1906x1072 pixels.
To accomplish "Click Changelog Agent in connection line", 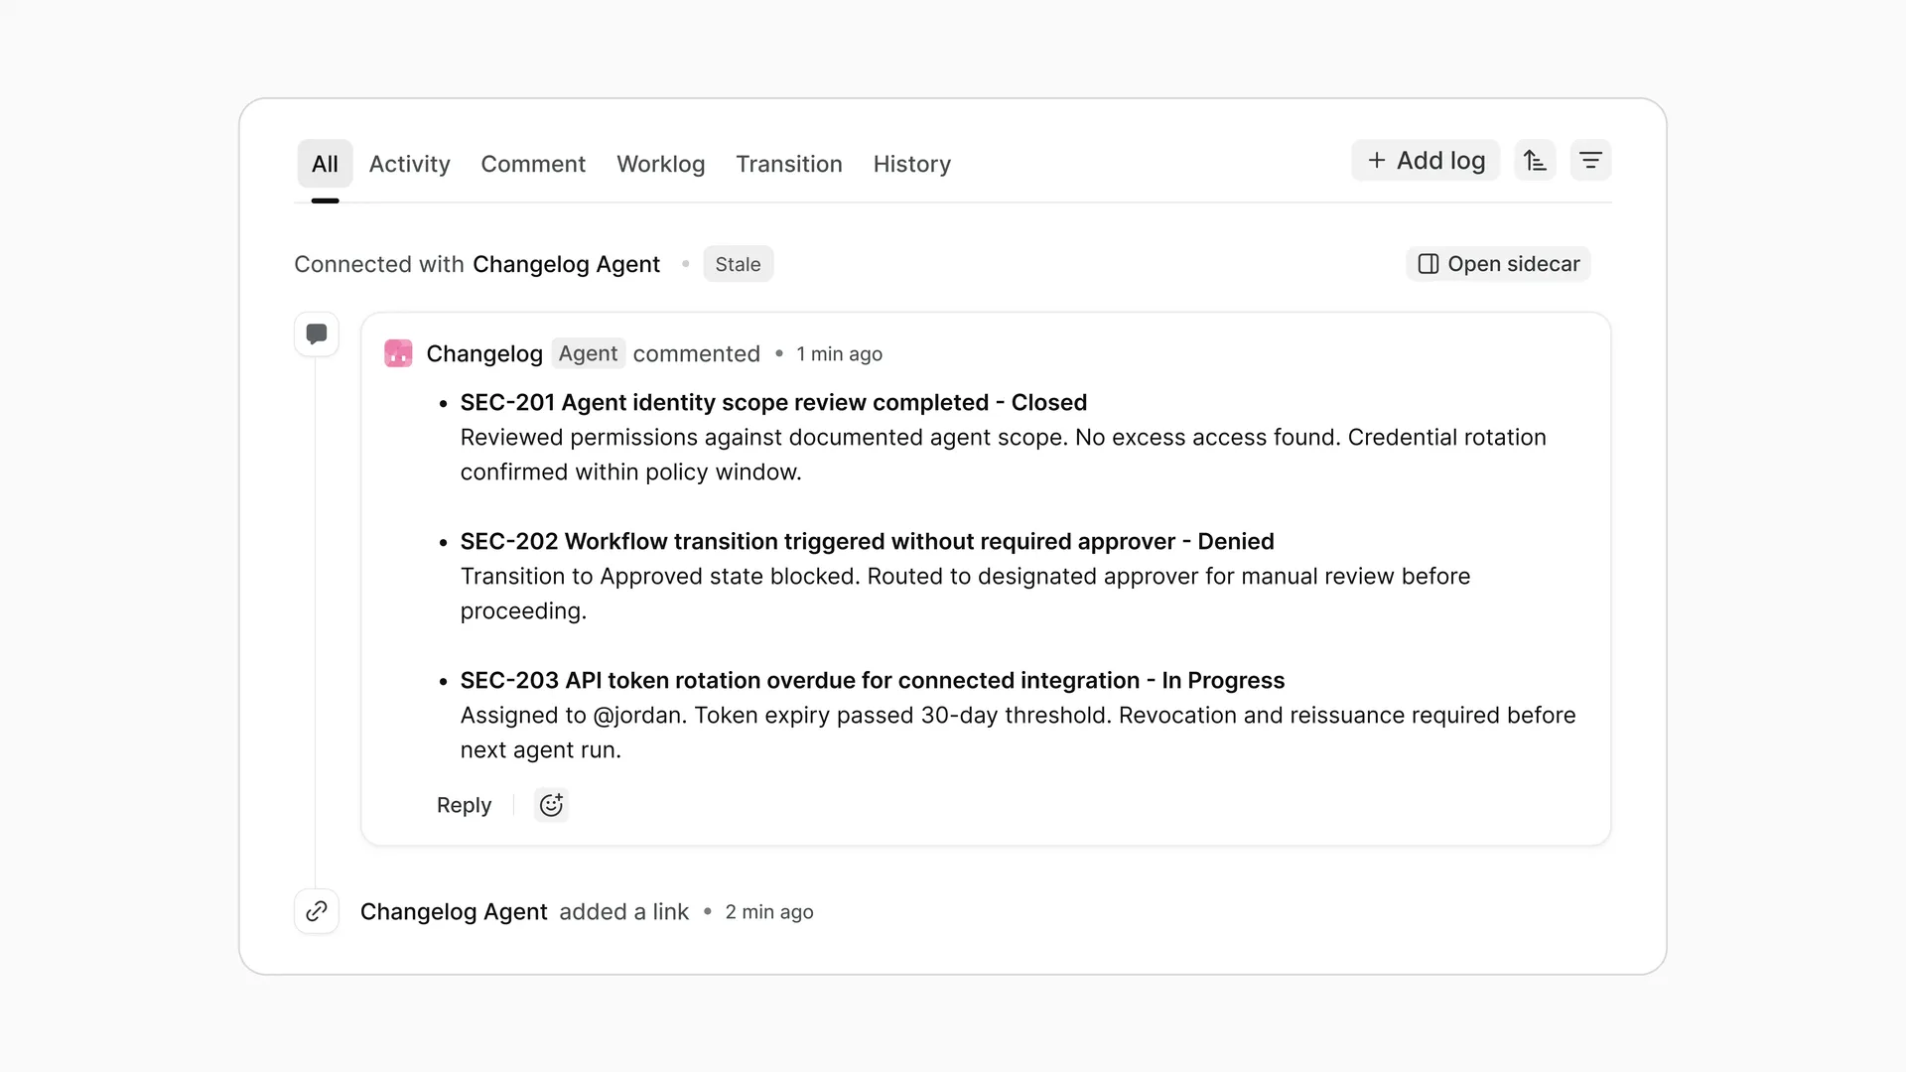I will 566,264.
